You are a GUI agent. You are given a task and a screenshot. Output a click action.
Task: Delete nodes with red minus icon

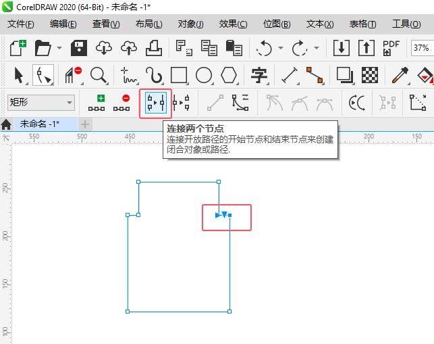pyautogui.click(x=121, y=103)
